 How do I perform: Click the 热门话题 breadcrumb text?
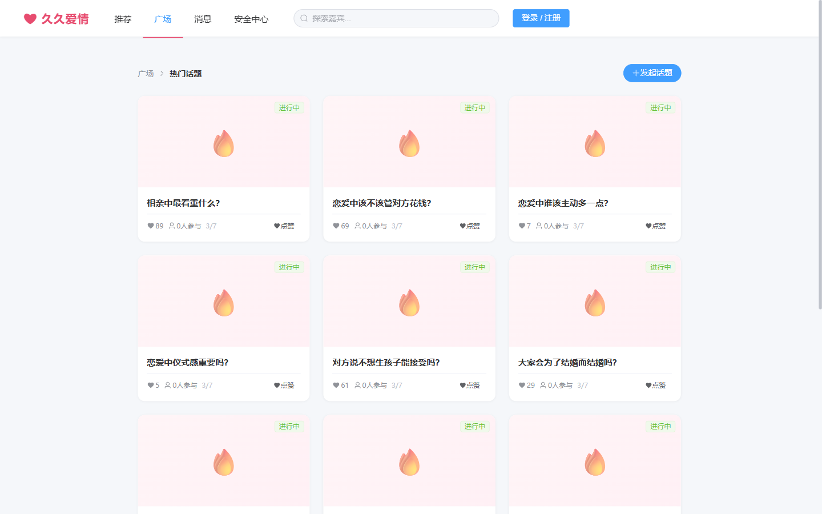click(186, 74)
